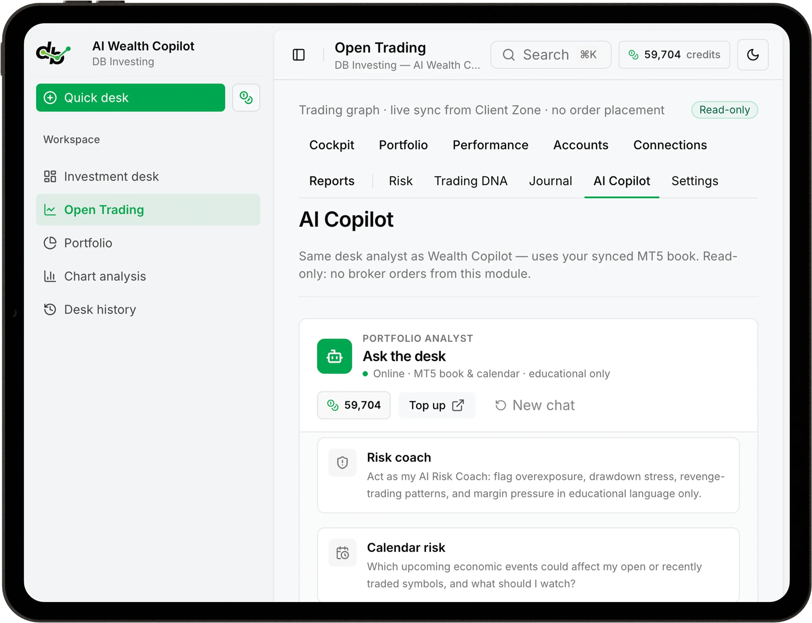This screenshot has width=812, height=623.
Task: Open Chart analysis in the sidebar
Action: click(x=148, y=276)
